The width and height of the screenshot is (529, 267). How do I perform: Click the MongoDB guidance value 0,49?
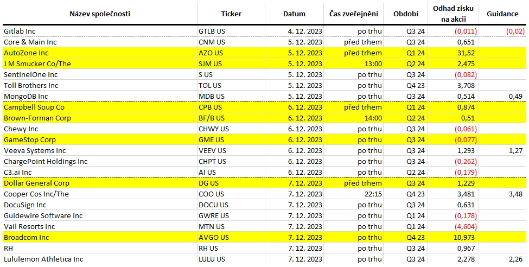click(517, 97)
